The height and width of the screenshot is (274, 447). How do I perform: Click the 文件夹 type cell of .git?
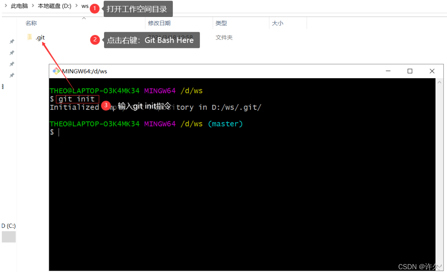pos(224,38)
